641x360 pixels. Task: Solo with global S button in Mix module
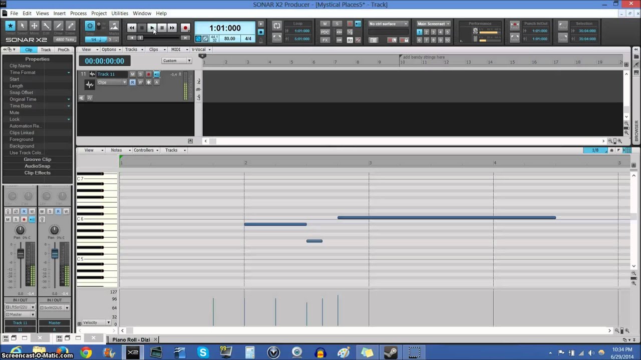(337, 24)
